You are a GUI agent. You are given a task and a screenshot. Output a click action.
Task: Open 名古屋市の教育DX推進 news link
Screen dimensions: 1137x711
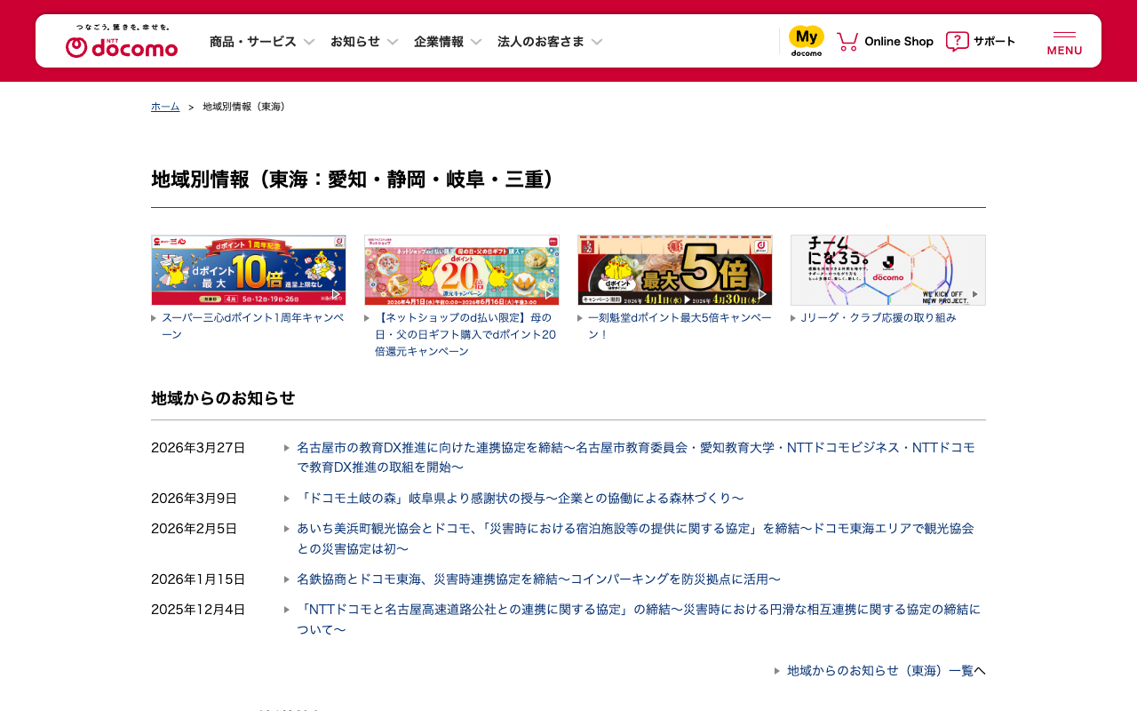click(636, 457)
